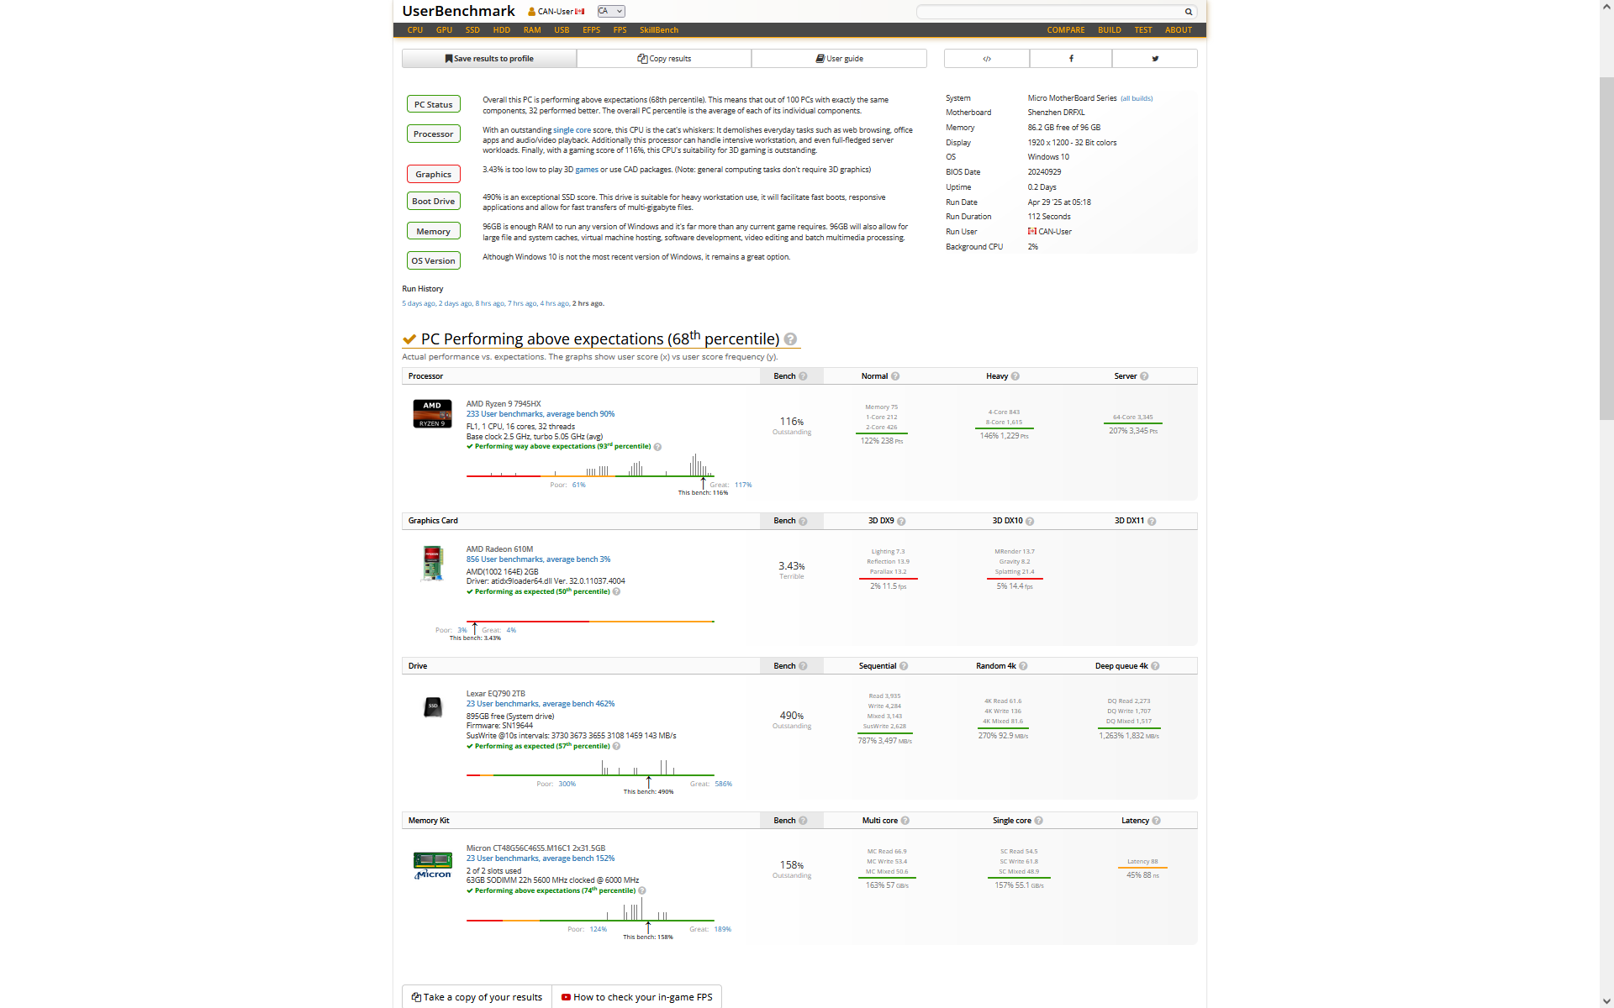1614x1008 pixels.
Task: Click the Graphics status badge
Action: tap(433, 174)
